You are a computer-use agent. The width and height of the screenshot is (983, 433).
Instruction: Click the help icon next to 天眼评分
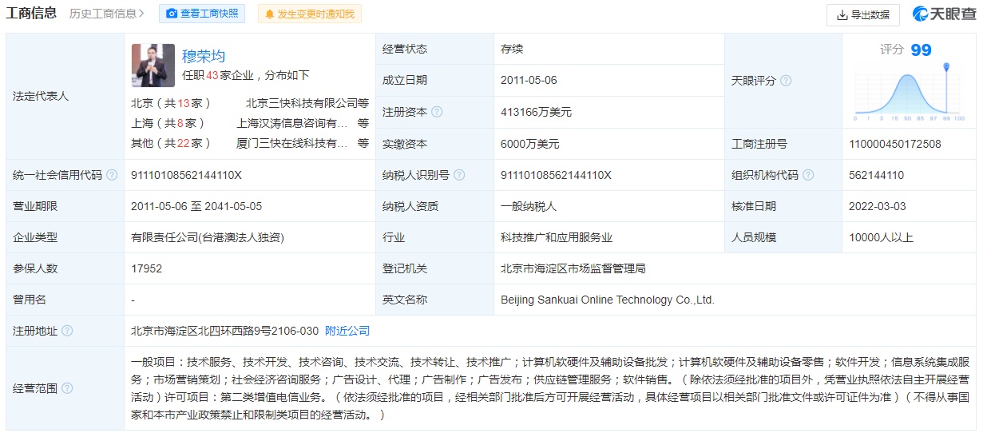[786, 81]
